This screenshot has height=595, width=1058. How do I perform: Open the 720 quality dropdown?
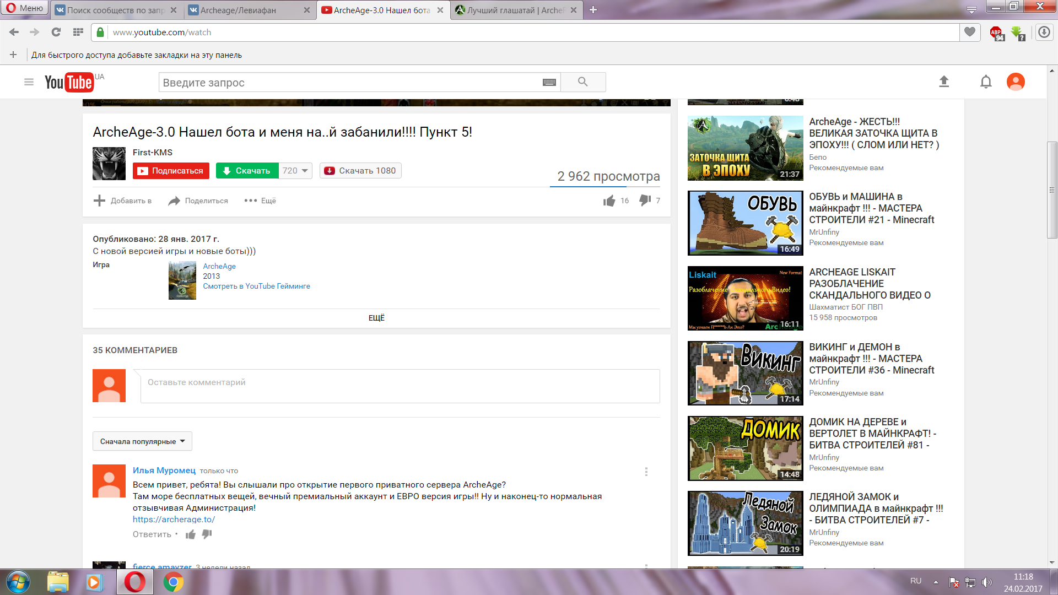point(295,171)
